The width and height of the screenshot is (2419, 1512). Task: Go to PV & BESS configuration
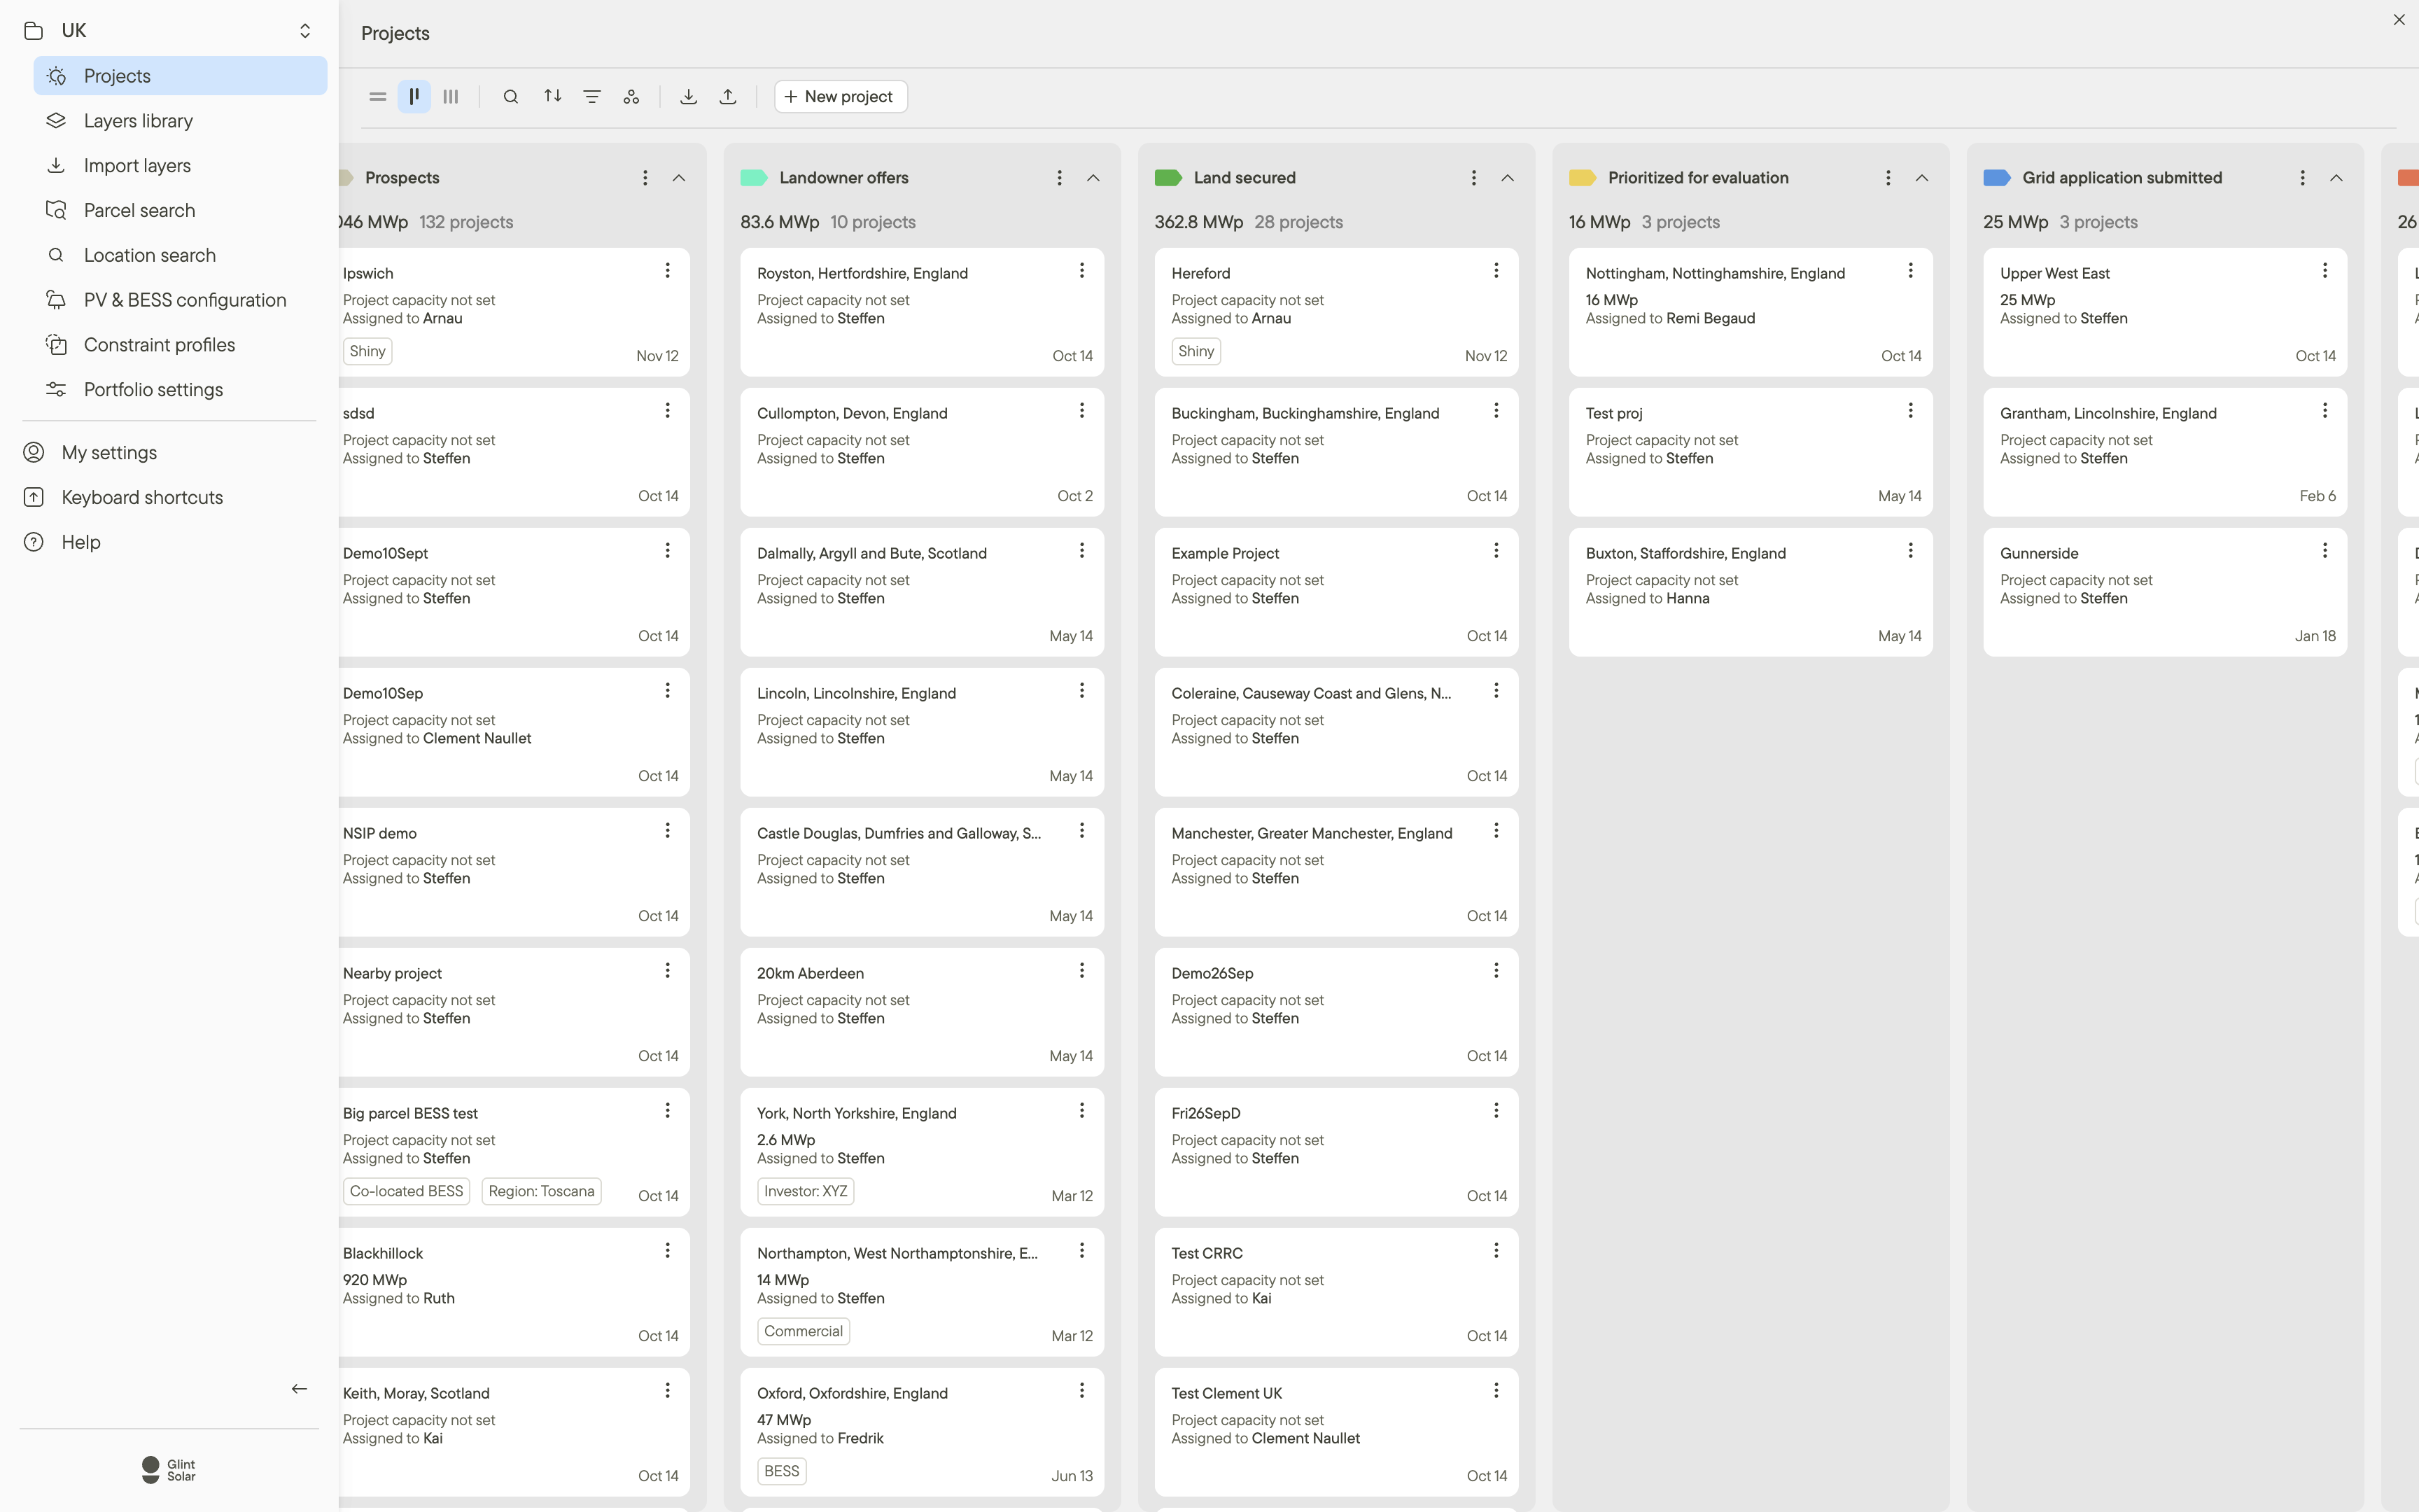185,300
